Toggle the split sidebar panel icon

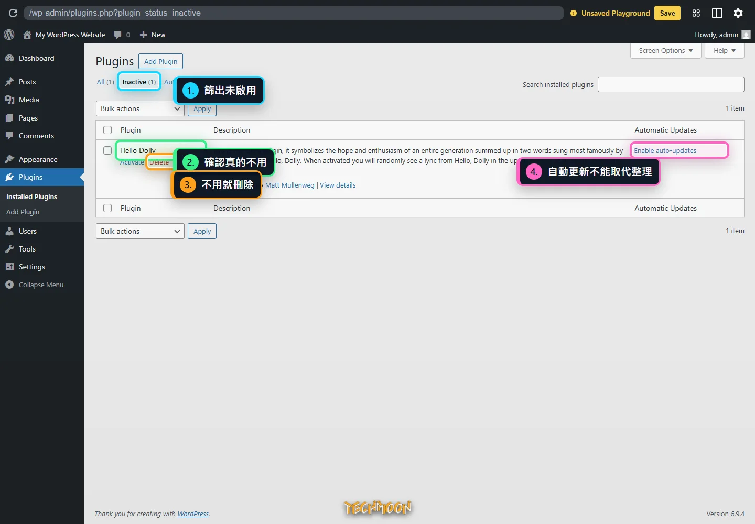[x=717, y=13]
